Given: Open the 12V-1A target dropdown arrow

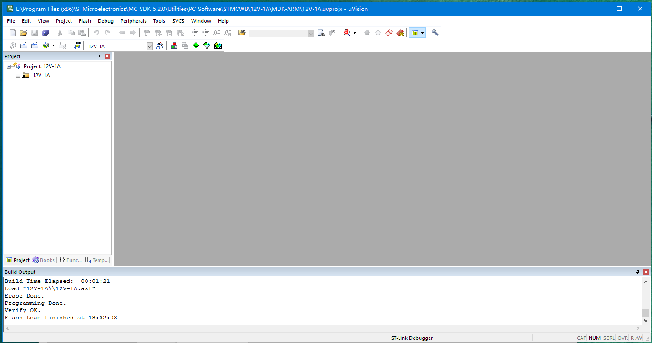Looking at the screenshot, I should [x=149, y=46].
